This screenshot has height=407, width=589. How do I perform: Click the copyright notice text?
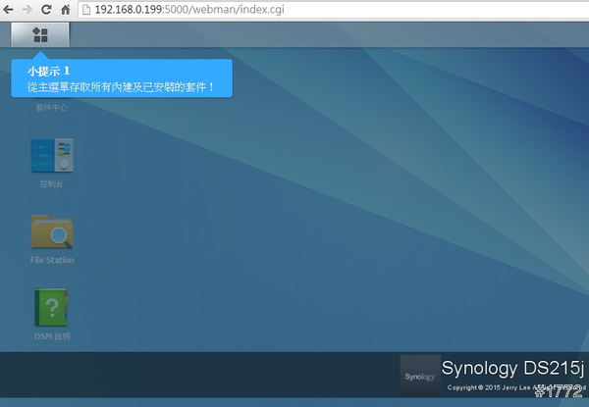[501, 387]
